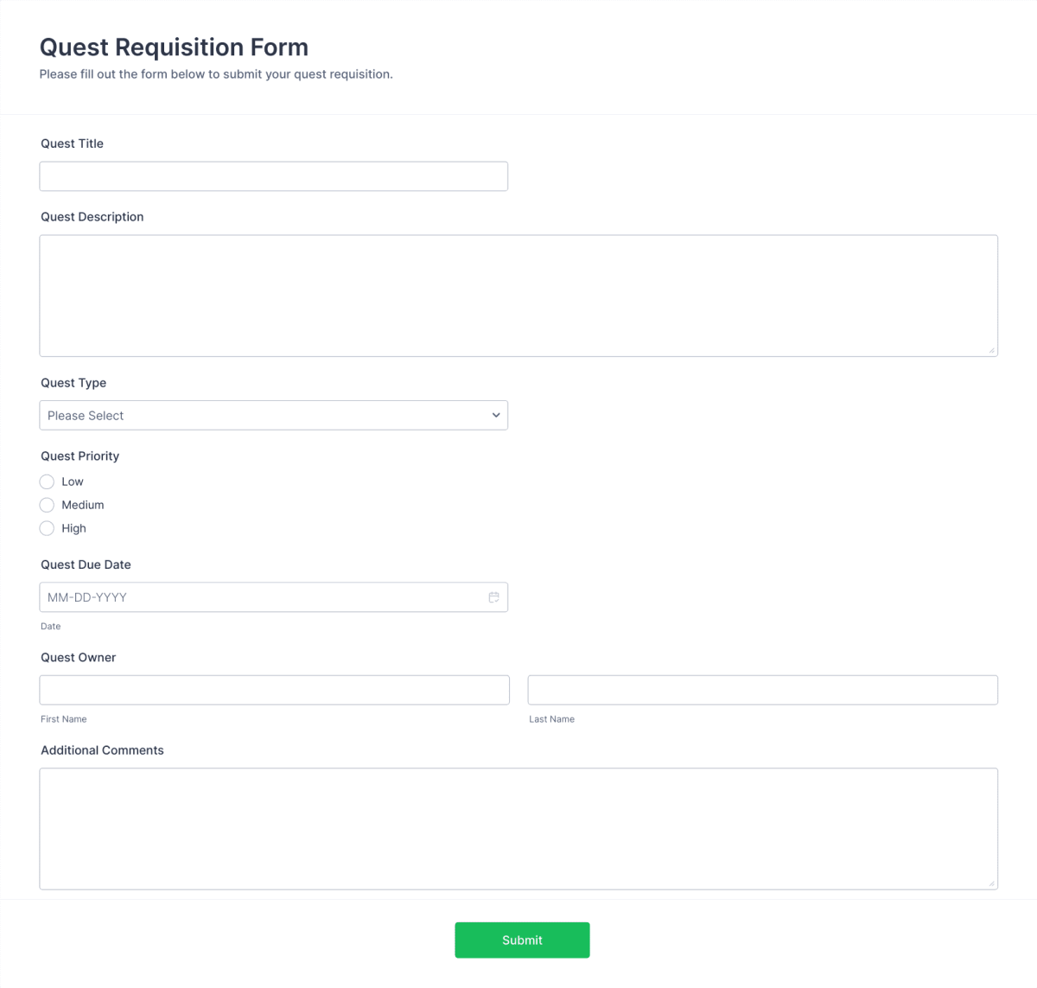Click the Quest Owner field label
The height and width of the screenshot is (988, 1037).
[x=78, y=657]
